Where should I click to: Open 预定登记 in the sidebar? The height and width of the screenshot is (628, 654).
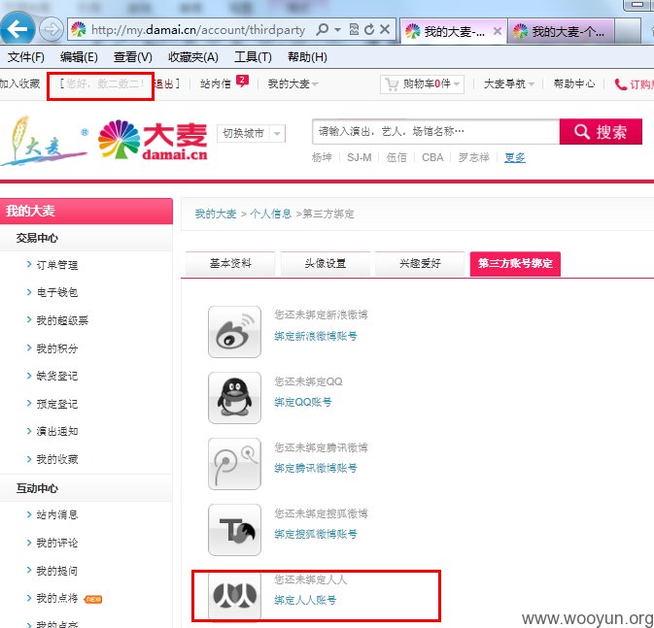point(57,404)
